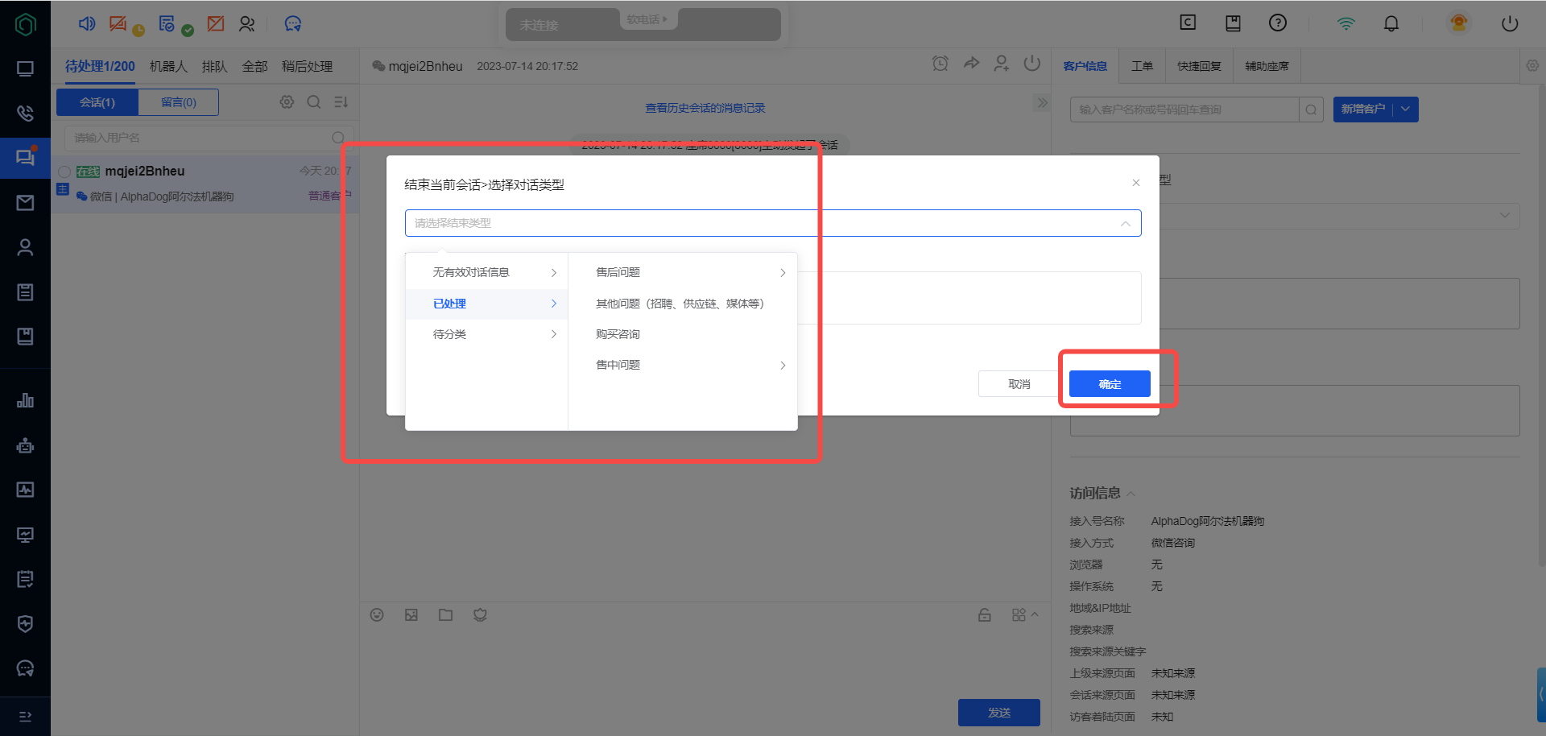Switch to 会话(1) toggle tab
The image size is (1546, 736).
(97, 102)
